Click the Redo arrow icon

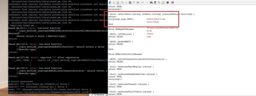tap(146, 2)
